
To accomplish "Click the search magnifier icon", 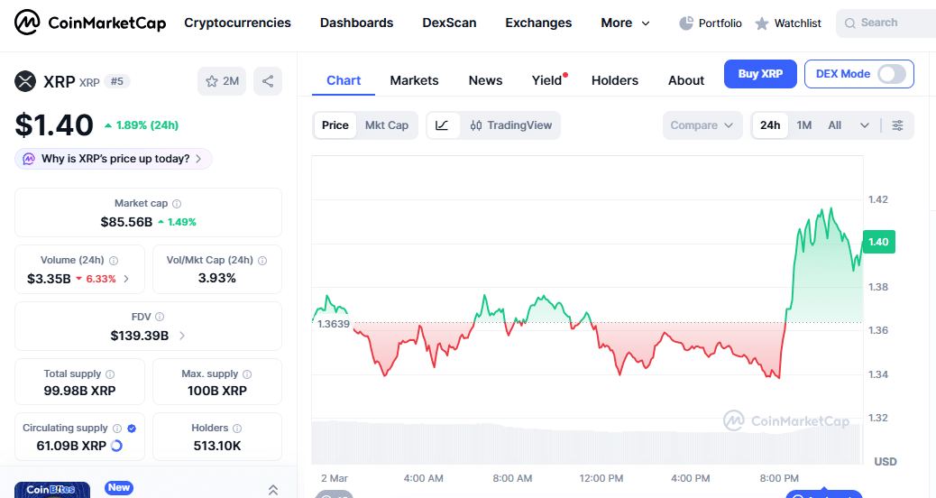I will point(850,23).
